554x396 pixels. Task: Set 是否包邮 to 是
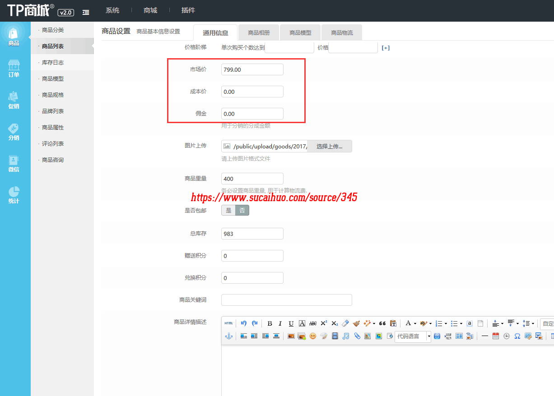tap(228, 210)
